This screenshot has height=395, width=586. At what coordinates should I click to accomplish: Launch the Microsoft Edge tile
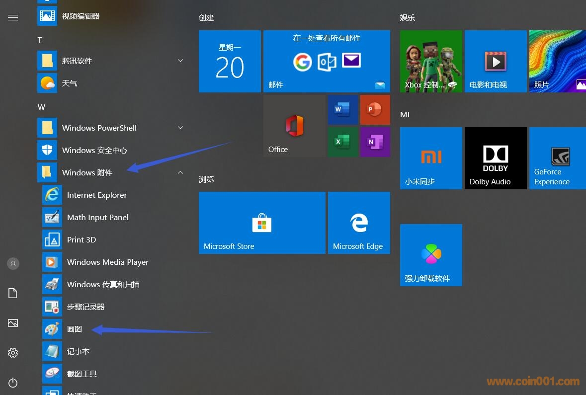359,223
